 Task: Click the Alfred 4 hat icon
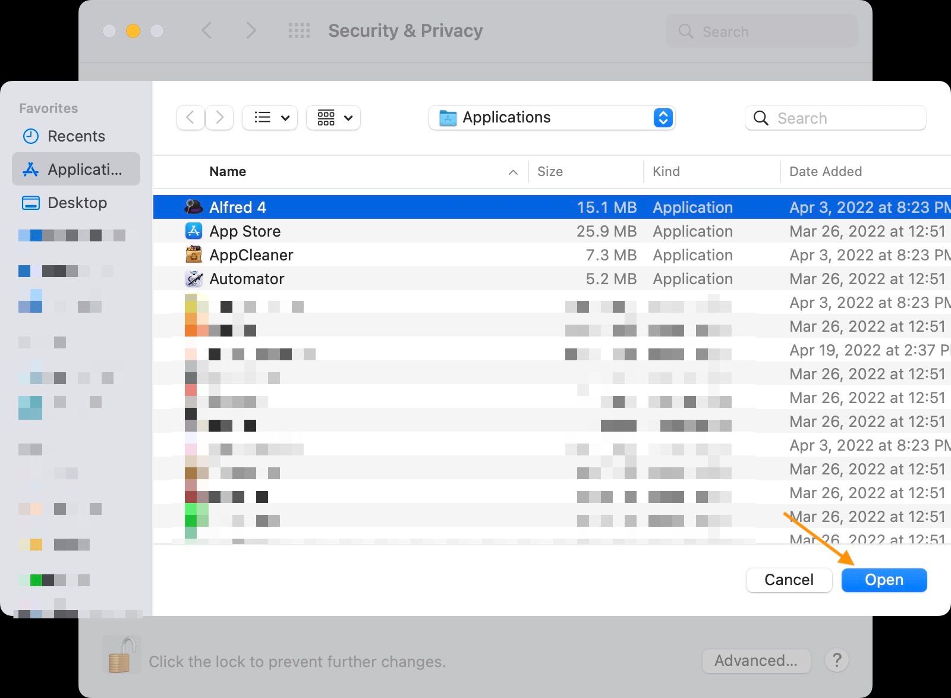(194, 207)
